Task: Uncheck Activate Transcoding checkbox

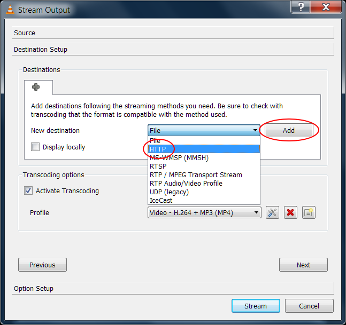Action: click(28, 191)
